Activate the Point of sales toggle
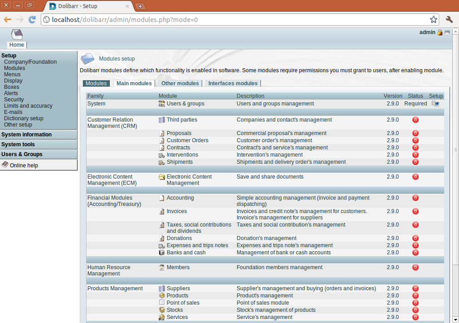 (416, 303)
